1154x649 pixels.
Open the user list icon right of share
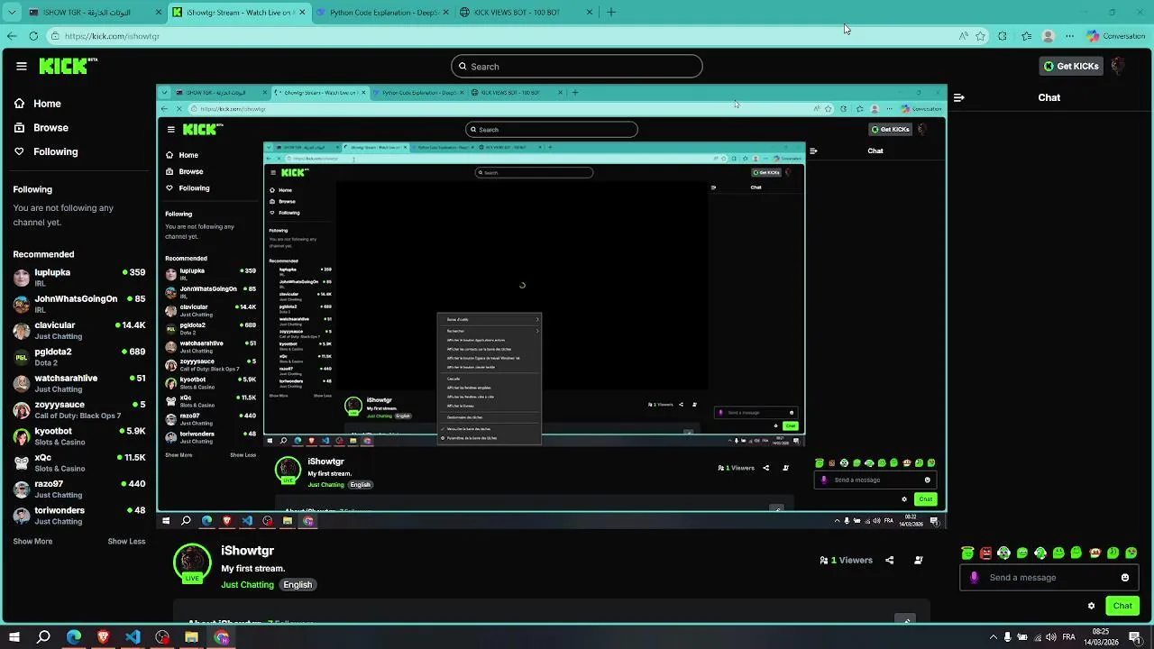pyautogui.click(x=919, y=560)
